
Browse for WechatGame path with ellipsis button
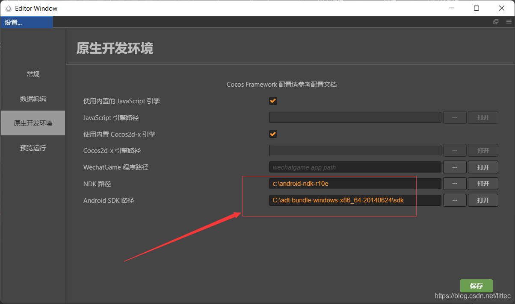[x=455, y=167]
